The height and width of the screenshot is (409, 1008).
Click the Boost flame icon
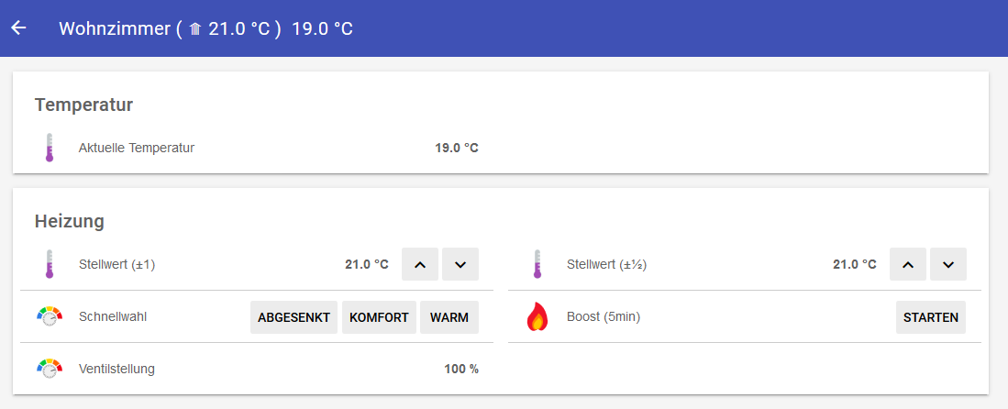(537, 317)
